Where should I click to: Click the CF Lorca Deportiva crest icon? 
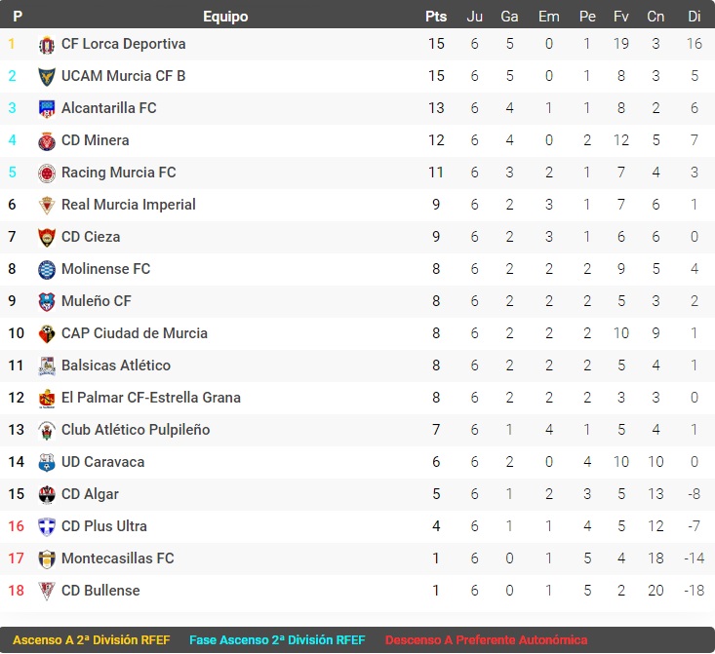coord(47,45)
